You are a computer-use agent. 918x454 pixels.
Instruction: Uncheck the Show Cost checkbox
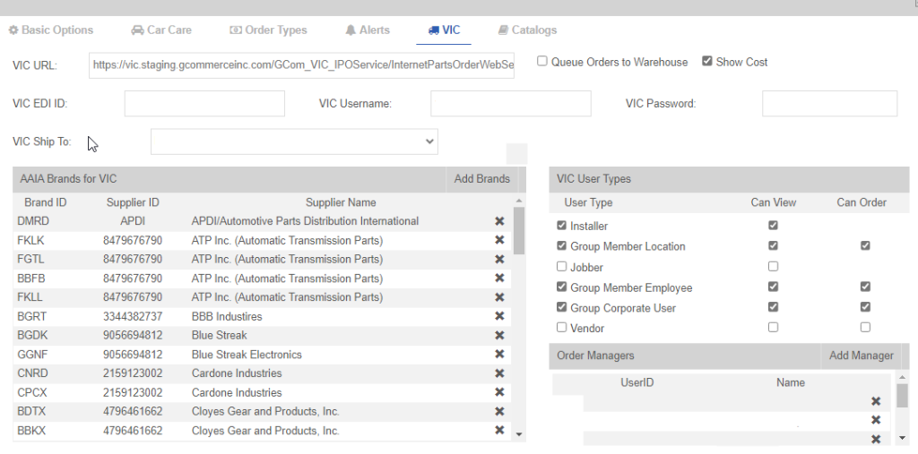707,62
